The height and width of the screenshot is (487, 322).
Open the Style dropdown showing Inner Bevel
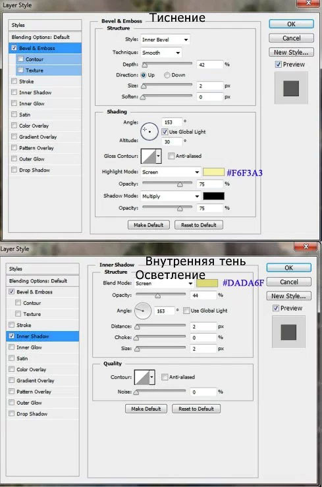165,39
